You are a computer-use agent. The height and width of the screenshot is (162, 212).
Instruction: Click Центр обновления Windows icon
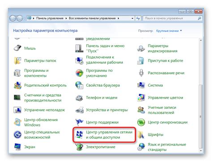click(17, 122)
